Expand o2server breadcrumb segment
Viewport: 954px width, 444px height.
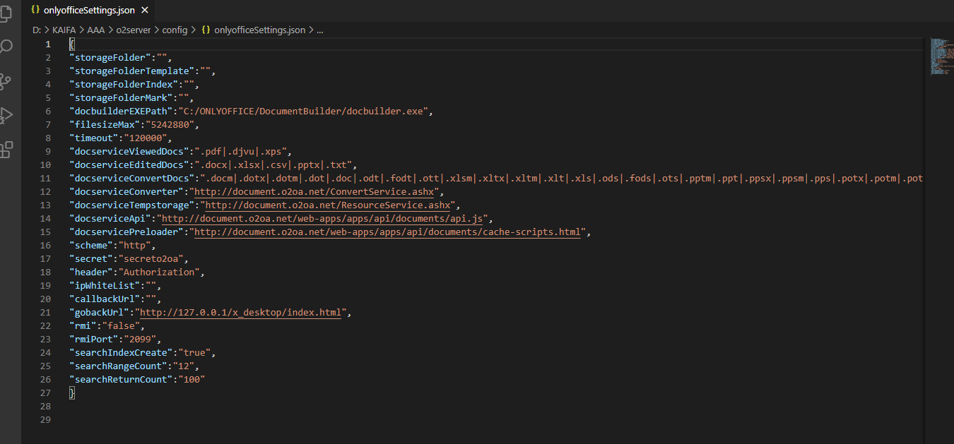[132, 30]
